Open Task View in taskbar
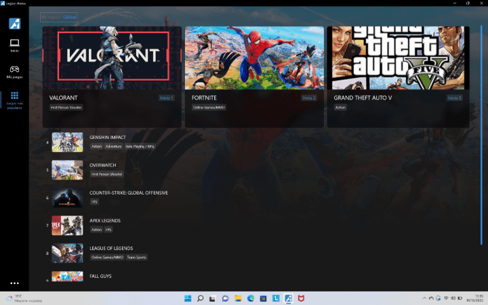 pyautogui.click(x=213, y=298)
